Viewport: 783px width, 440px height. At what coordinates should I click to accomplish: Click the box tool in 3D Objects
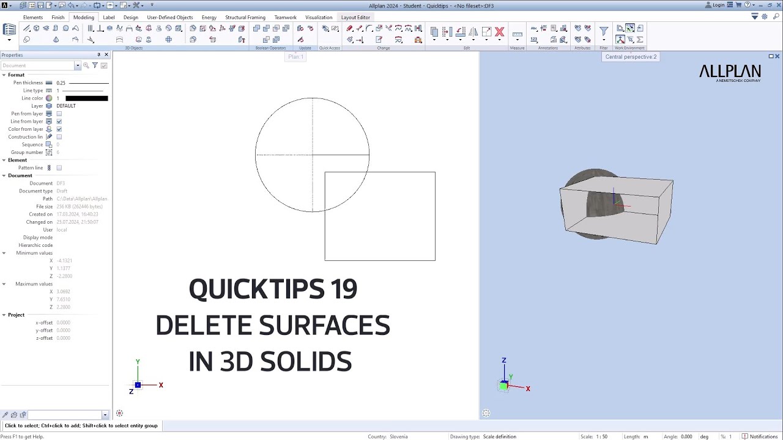(x=36, y=28)
